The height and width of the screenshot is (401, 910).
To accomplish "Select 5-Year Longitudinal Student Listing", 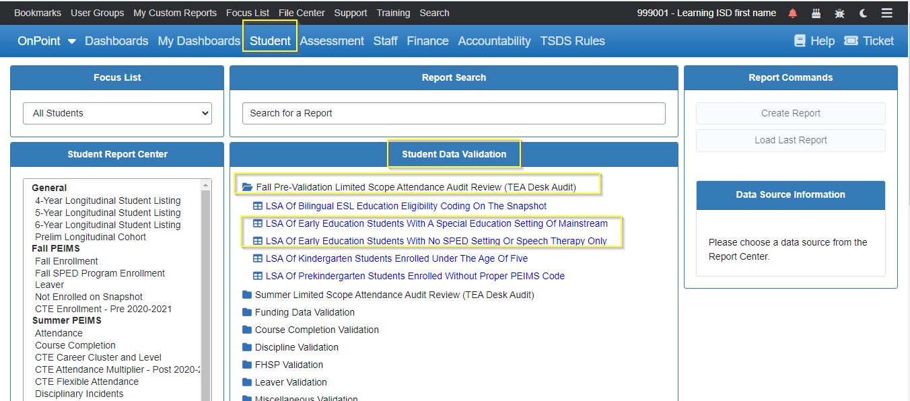I will (108, 213).
